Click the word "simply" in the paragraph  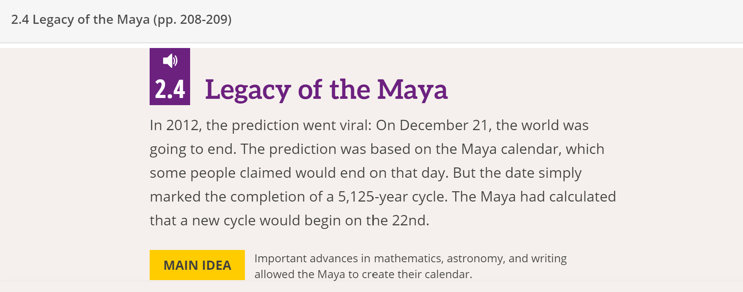pos(560,173)
